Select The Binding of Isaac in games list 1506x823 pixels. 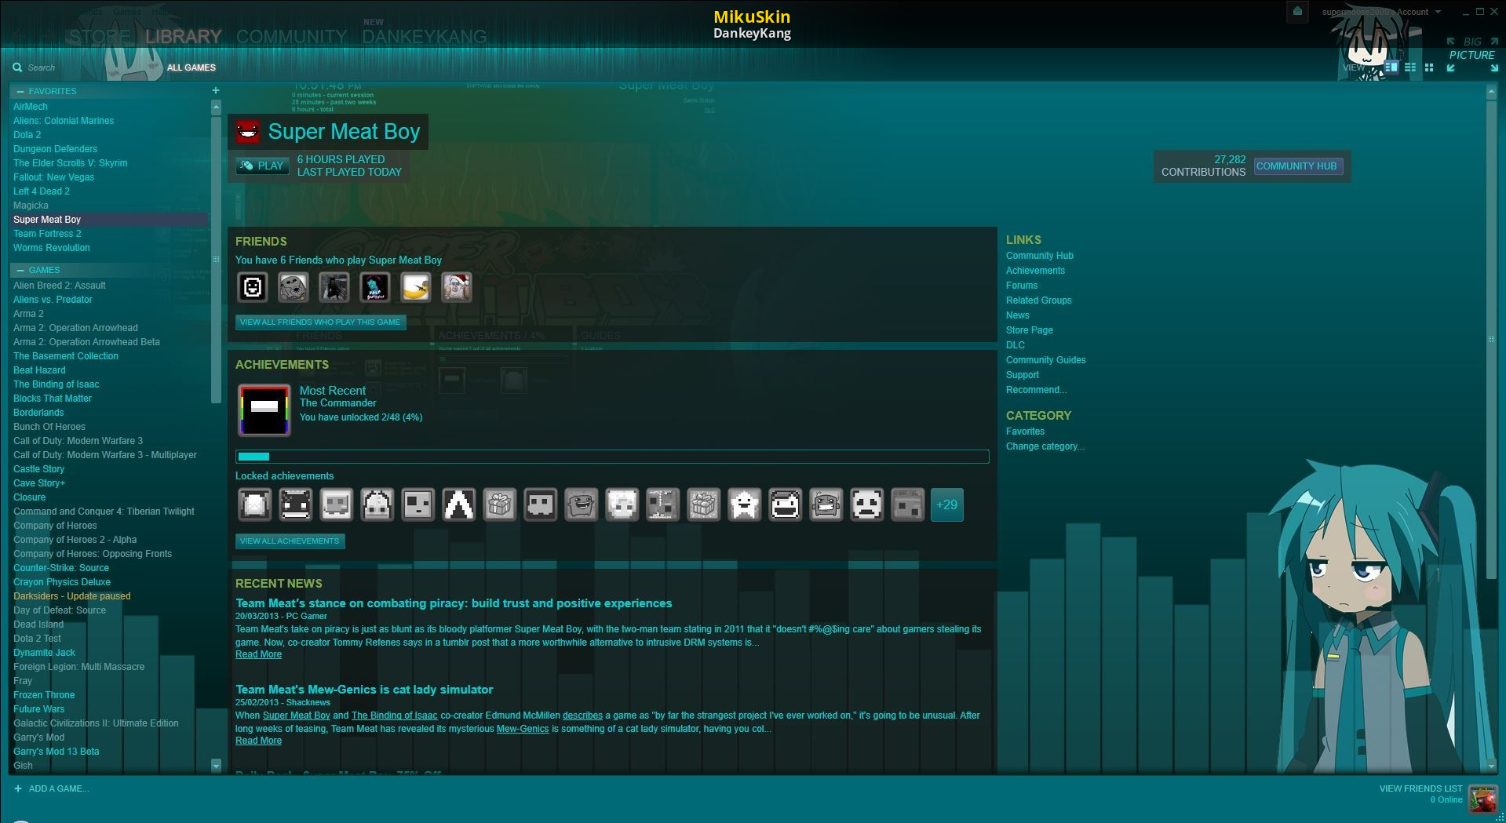point(56,384)
